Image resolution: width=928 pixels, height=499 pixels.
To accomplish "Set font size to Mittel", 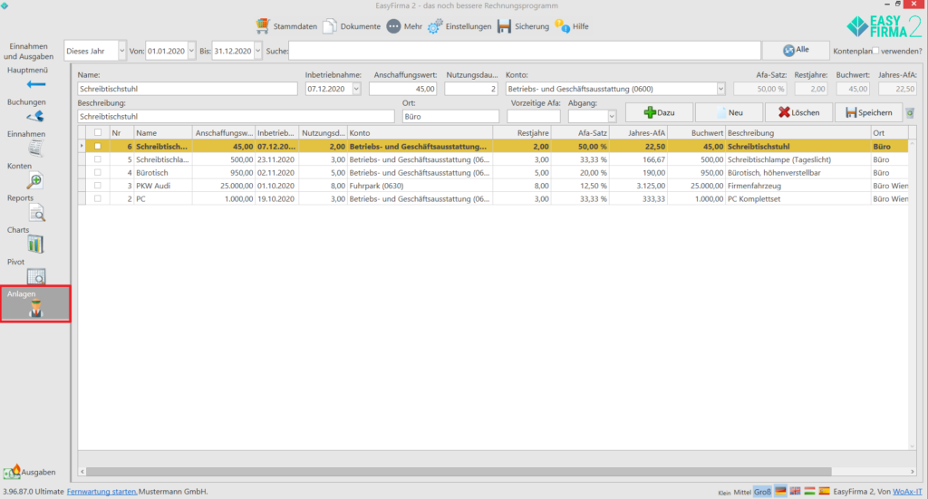I will pos(742,492).
